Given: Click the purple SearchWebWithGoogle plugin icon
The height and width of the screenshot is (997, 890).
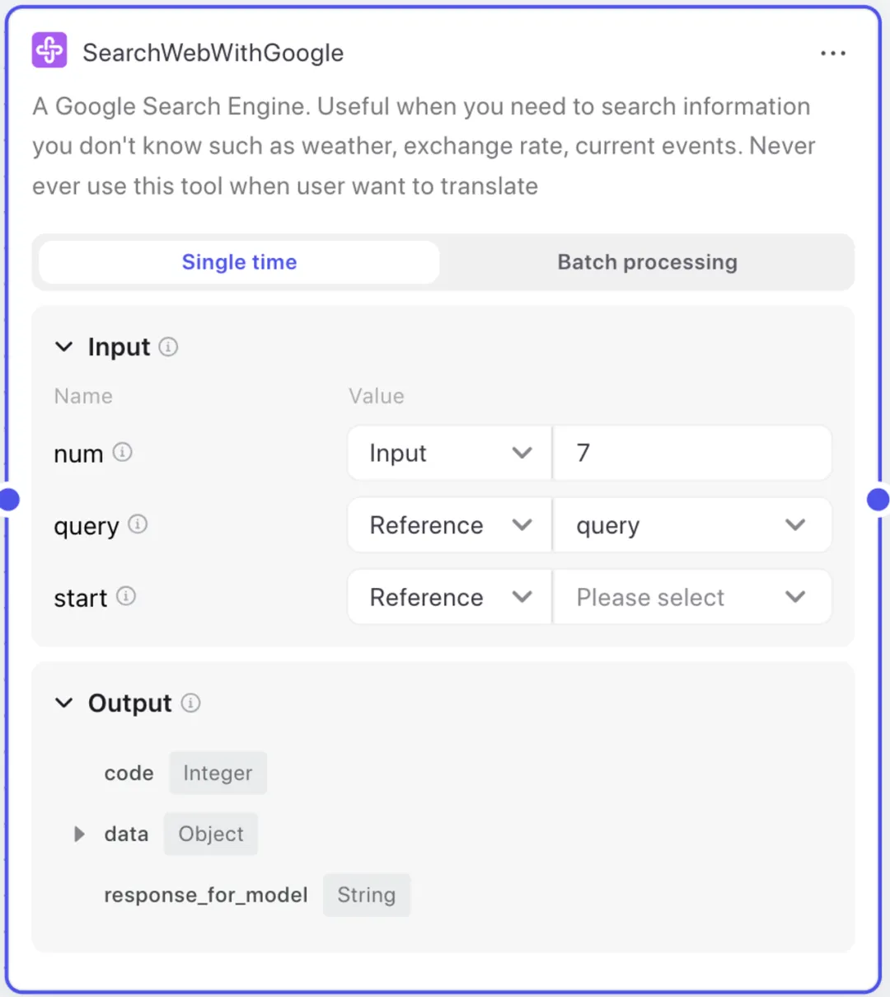Looking at the screenshot, I should (49, 50).
